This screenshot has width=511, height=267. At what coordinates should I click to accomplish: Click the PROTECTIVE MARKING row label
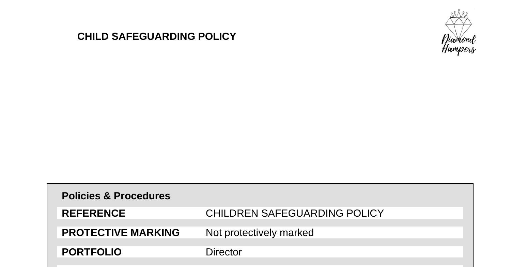pyautogui.click(x=121, y=233)
